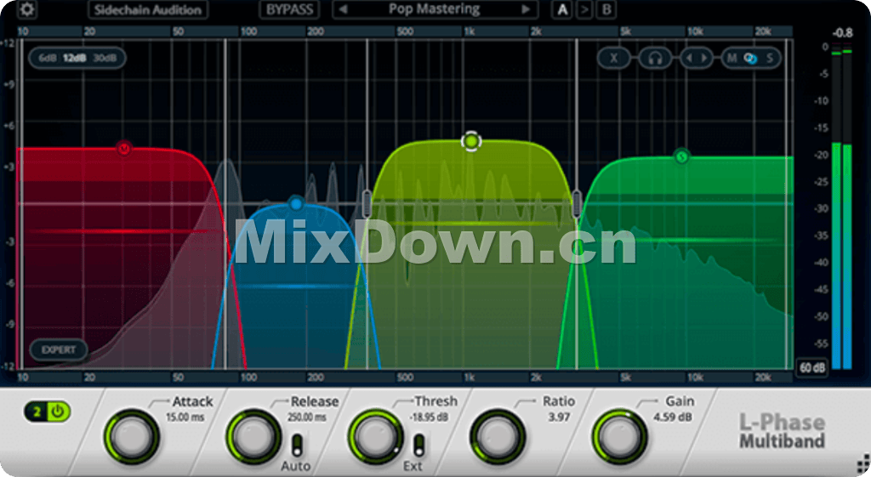Click the Ratio value 3.97

click(x=559, y=417)
